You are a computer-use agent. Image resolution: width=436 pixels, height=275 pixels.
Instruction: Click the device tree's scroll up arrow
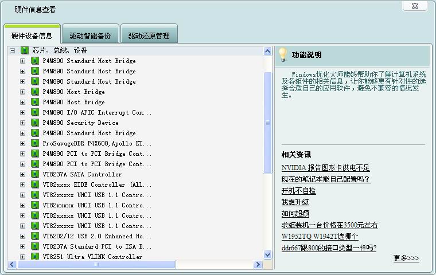[x=267, y=51]
